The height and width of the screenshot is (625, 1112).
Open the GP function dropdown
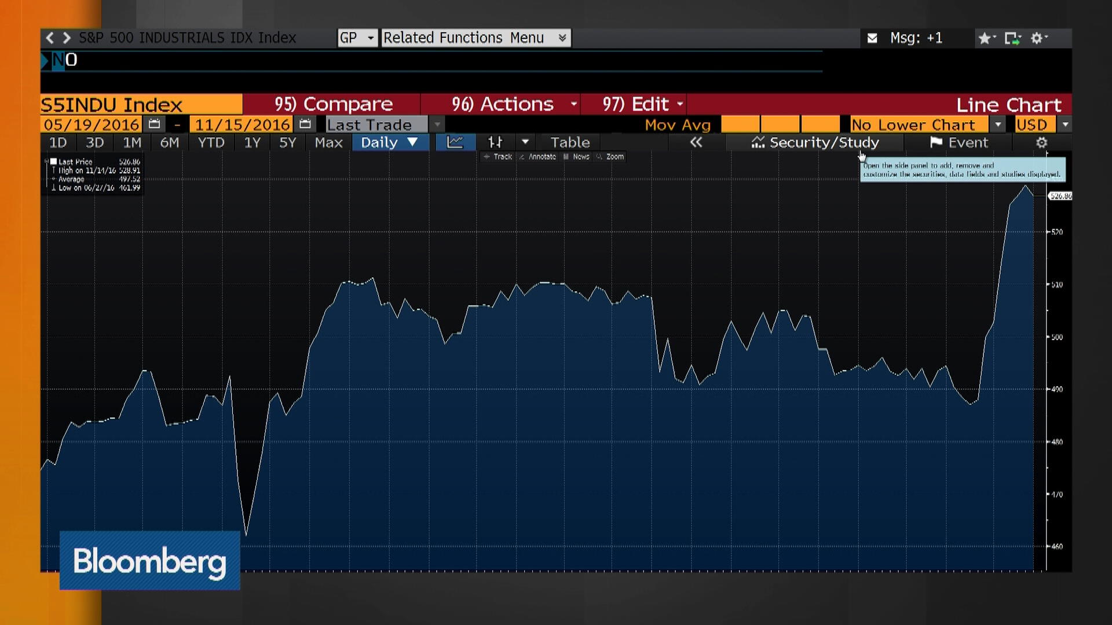pyautogui.click(x=357, y=38)
